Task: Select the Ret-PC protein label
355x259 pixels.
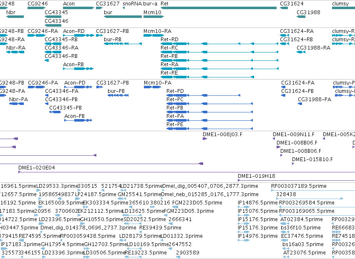Action: click(x=175, y=100)
